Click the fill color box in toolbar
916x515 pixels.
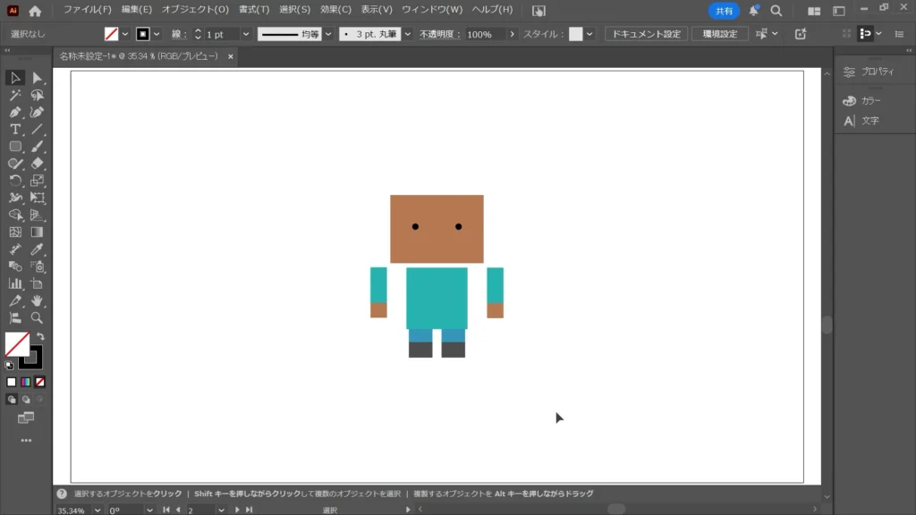click(17, 344)
